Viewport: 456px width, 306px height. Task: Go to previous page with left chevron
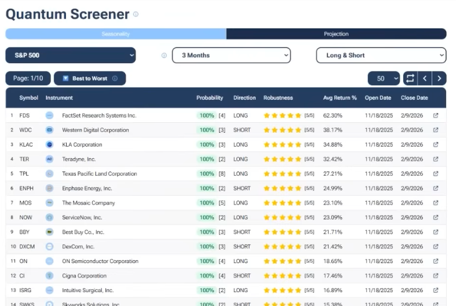pos(425,78)
